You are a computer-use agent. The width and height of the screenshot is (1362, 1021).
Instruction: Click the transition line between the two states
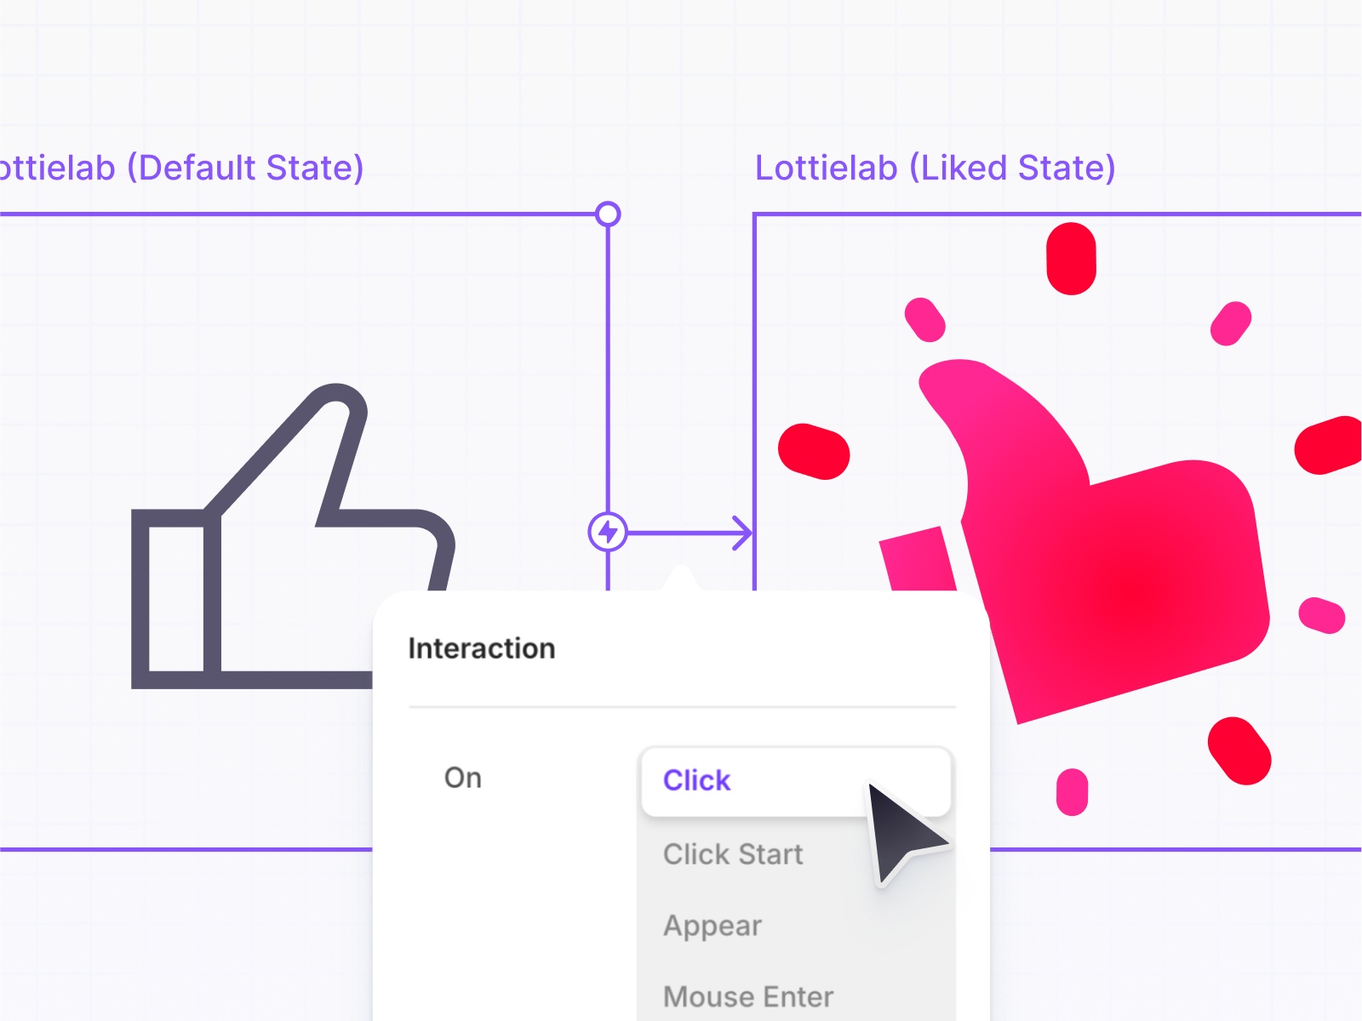click(681, 532)
